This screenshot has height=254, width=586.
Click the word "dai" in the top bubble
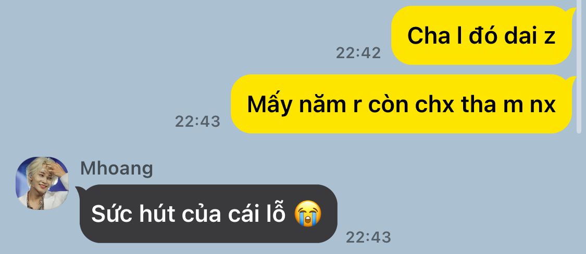515,36
